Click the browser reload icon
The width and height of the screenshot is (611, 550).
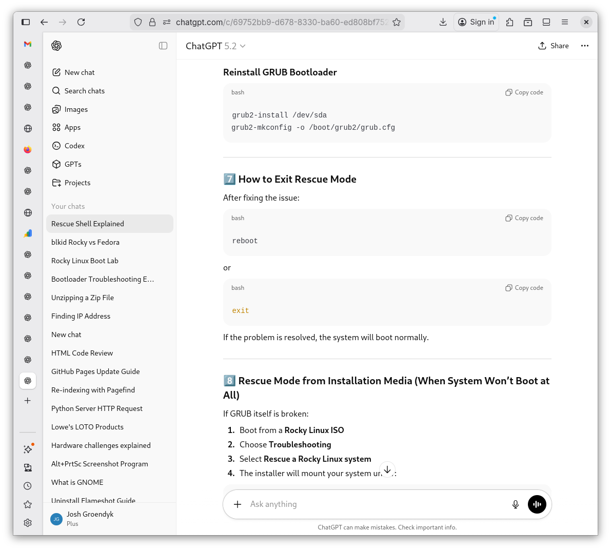81,22
